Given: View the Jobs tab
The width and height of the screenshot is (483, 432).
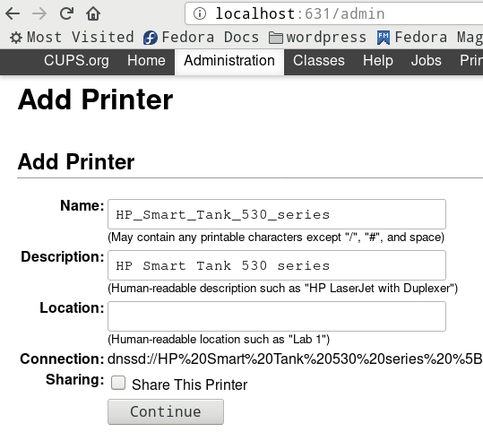Looking at the screenshot, I should point(427,60).
